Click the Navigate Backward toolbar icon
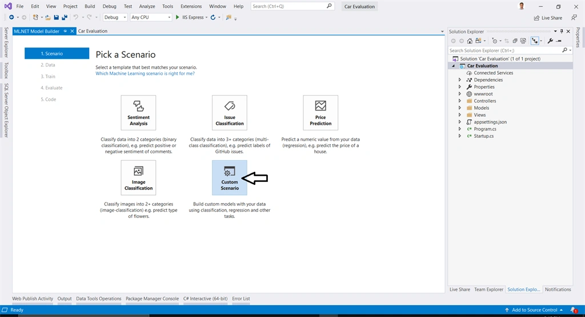 (x=11, y=17)
